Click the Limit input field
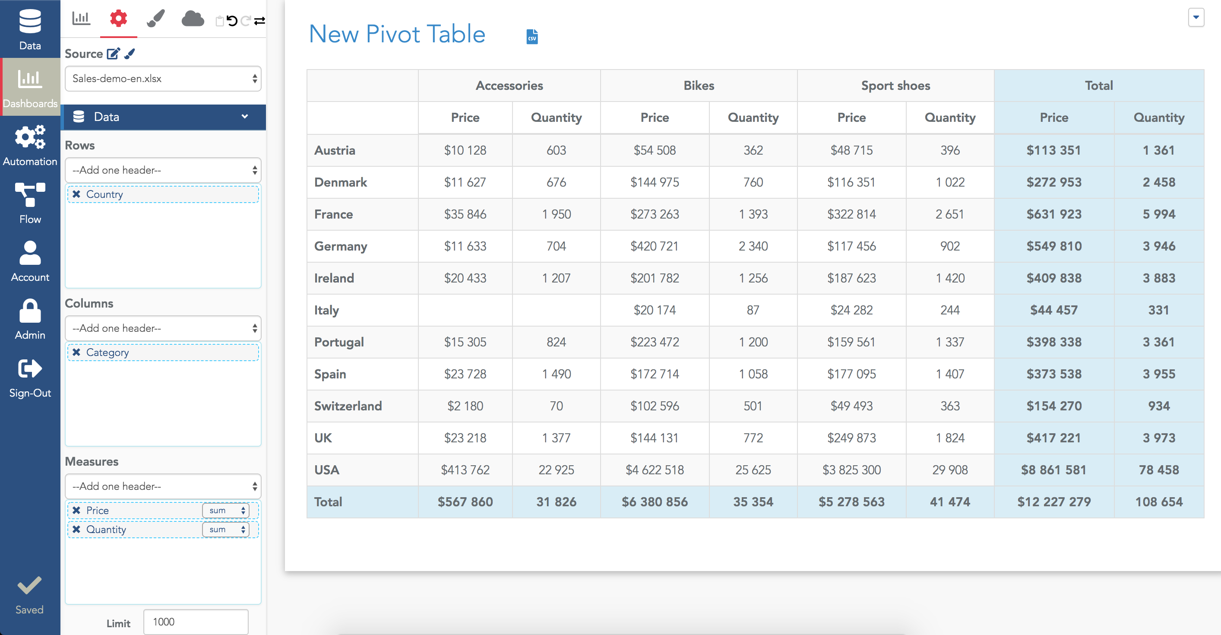Image resolution: width=1221 pixels, height=635 pixels. tap(196, 622)
